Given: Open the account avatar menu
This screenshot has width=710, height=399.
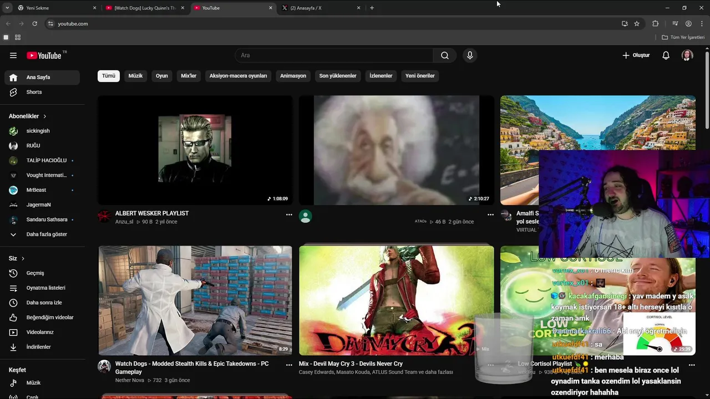Looking at the screenshot, I should pyautogui.click(x=687, y=55).
